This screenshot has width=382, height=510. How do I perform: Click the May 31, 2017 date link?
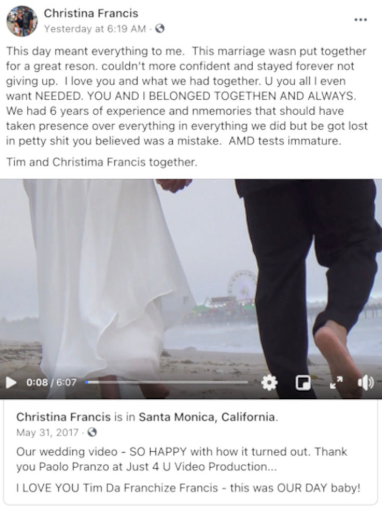point(47,433)
